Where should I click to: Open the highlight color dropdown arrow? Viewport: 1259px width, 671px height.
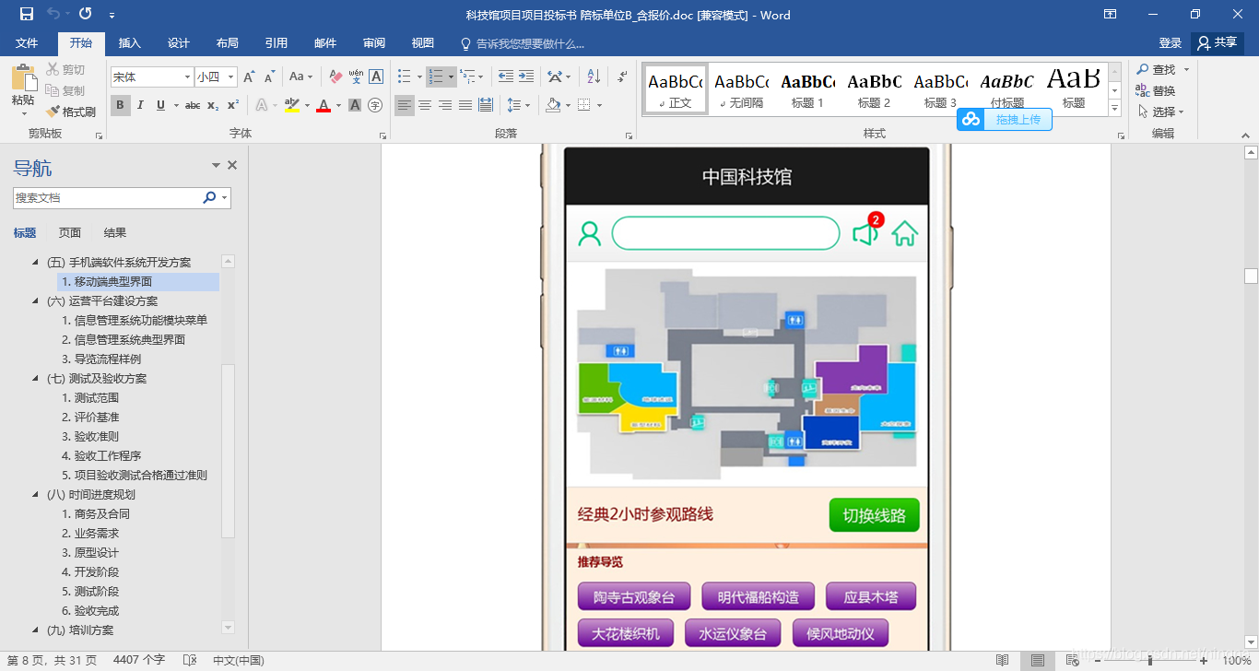pyautogui.click(x=306, y=106)
